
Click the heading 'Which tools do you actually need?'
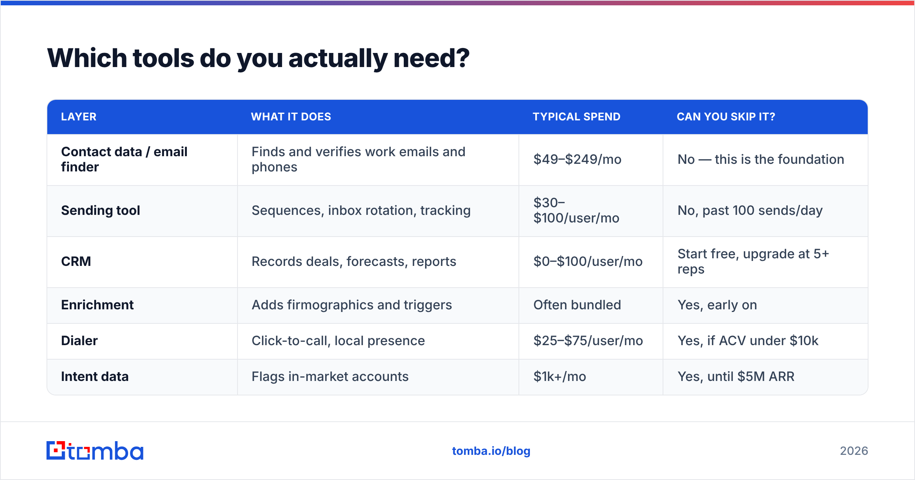coord(258,58)
